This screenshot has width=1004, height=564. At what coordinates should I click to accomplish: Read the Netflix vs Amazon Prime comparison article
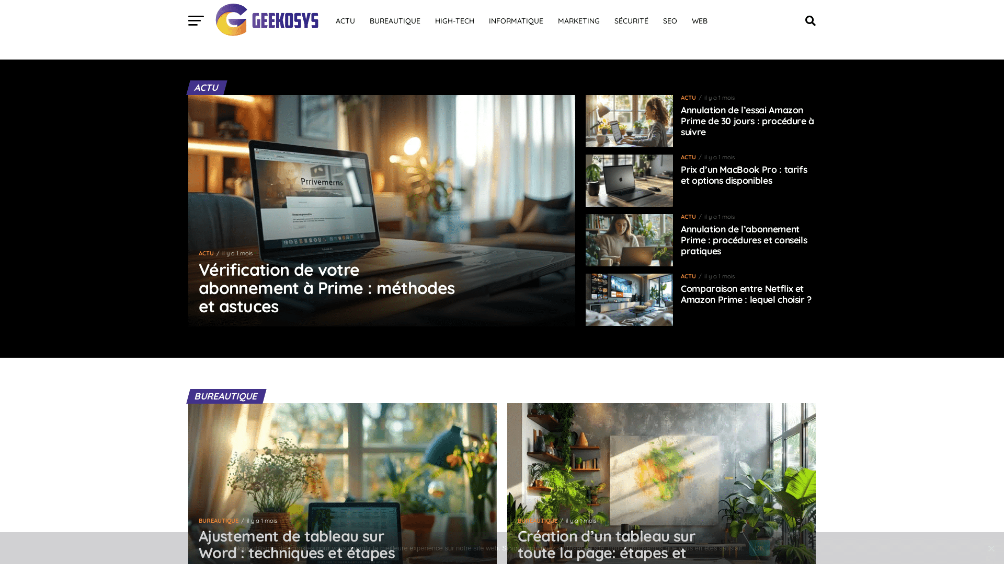coord(746,294)
